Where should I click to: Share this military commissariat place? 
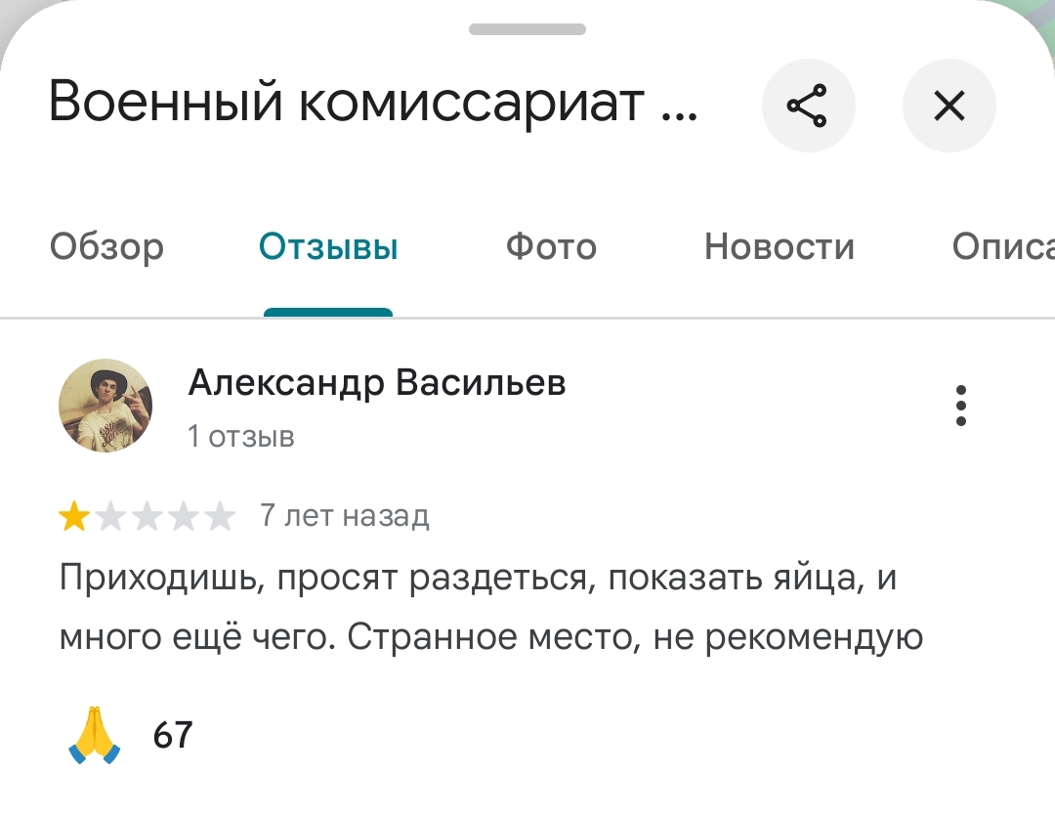(808, 106)
